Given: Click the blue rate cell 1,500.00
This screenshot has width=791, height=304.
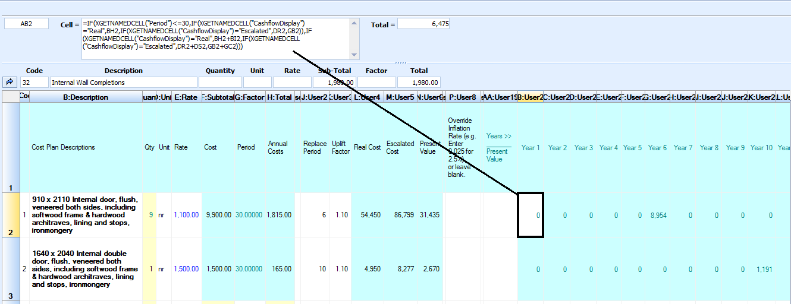Looking at the screenshot, I should click(186, 269).
